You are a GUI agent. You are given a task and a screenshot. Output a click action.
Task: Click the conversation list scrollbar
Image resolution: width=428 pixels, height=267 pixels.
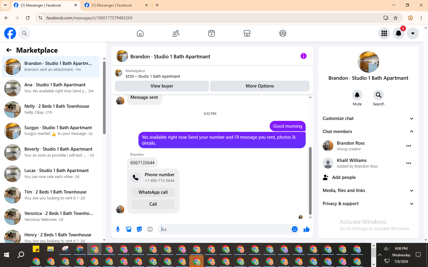tap(104, 98)
